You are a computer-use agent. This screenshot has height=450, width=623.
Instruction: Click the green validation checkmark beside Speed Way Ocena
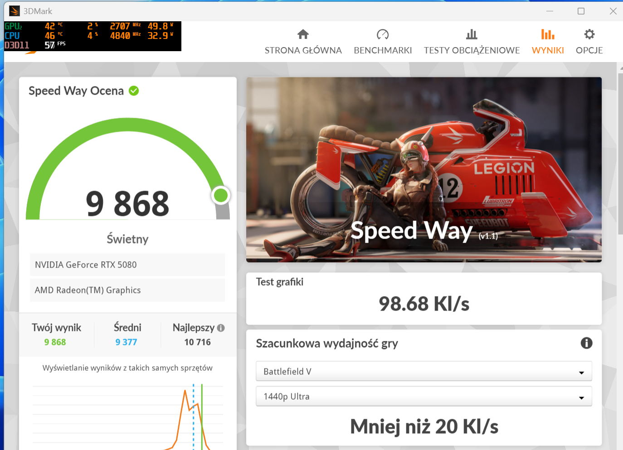134,91
